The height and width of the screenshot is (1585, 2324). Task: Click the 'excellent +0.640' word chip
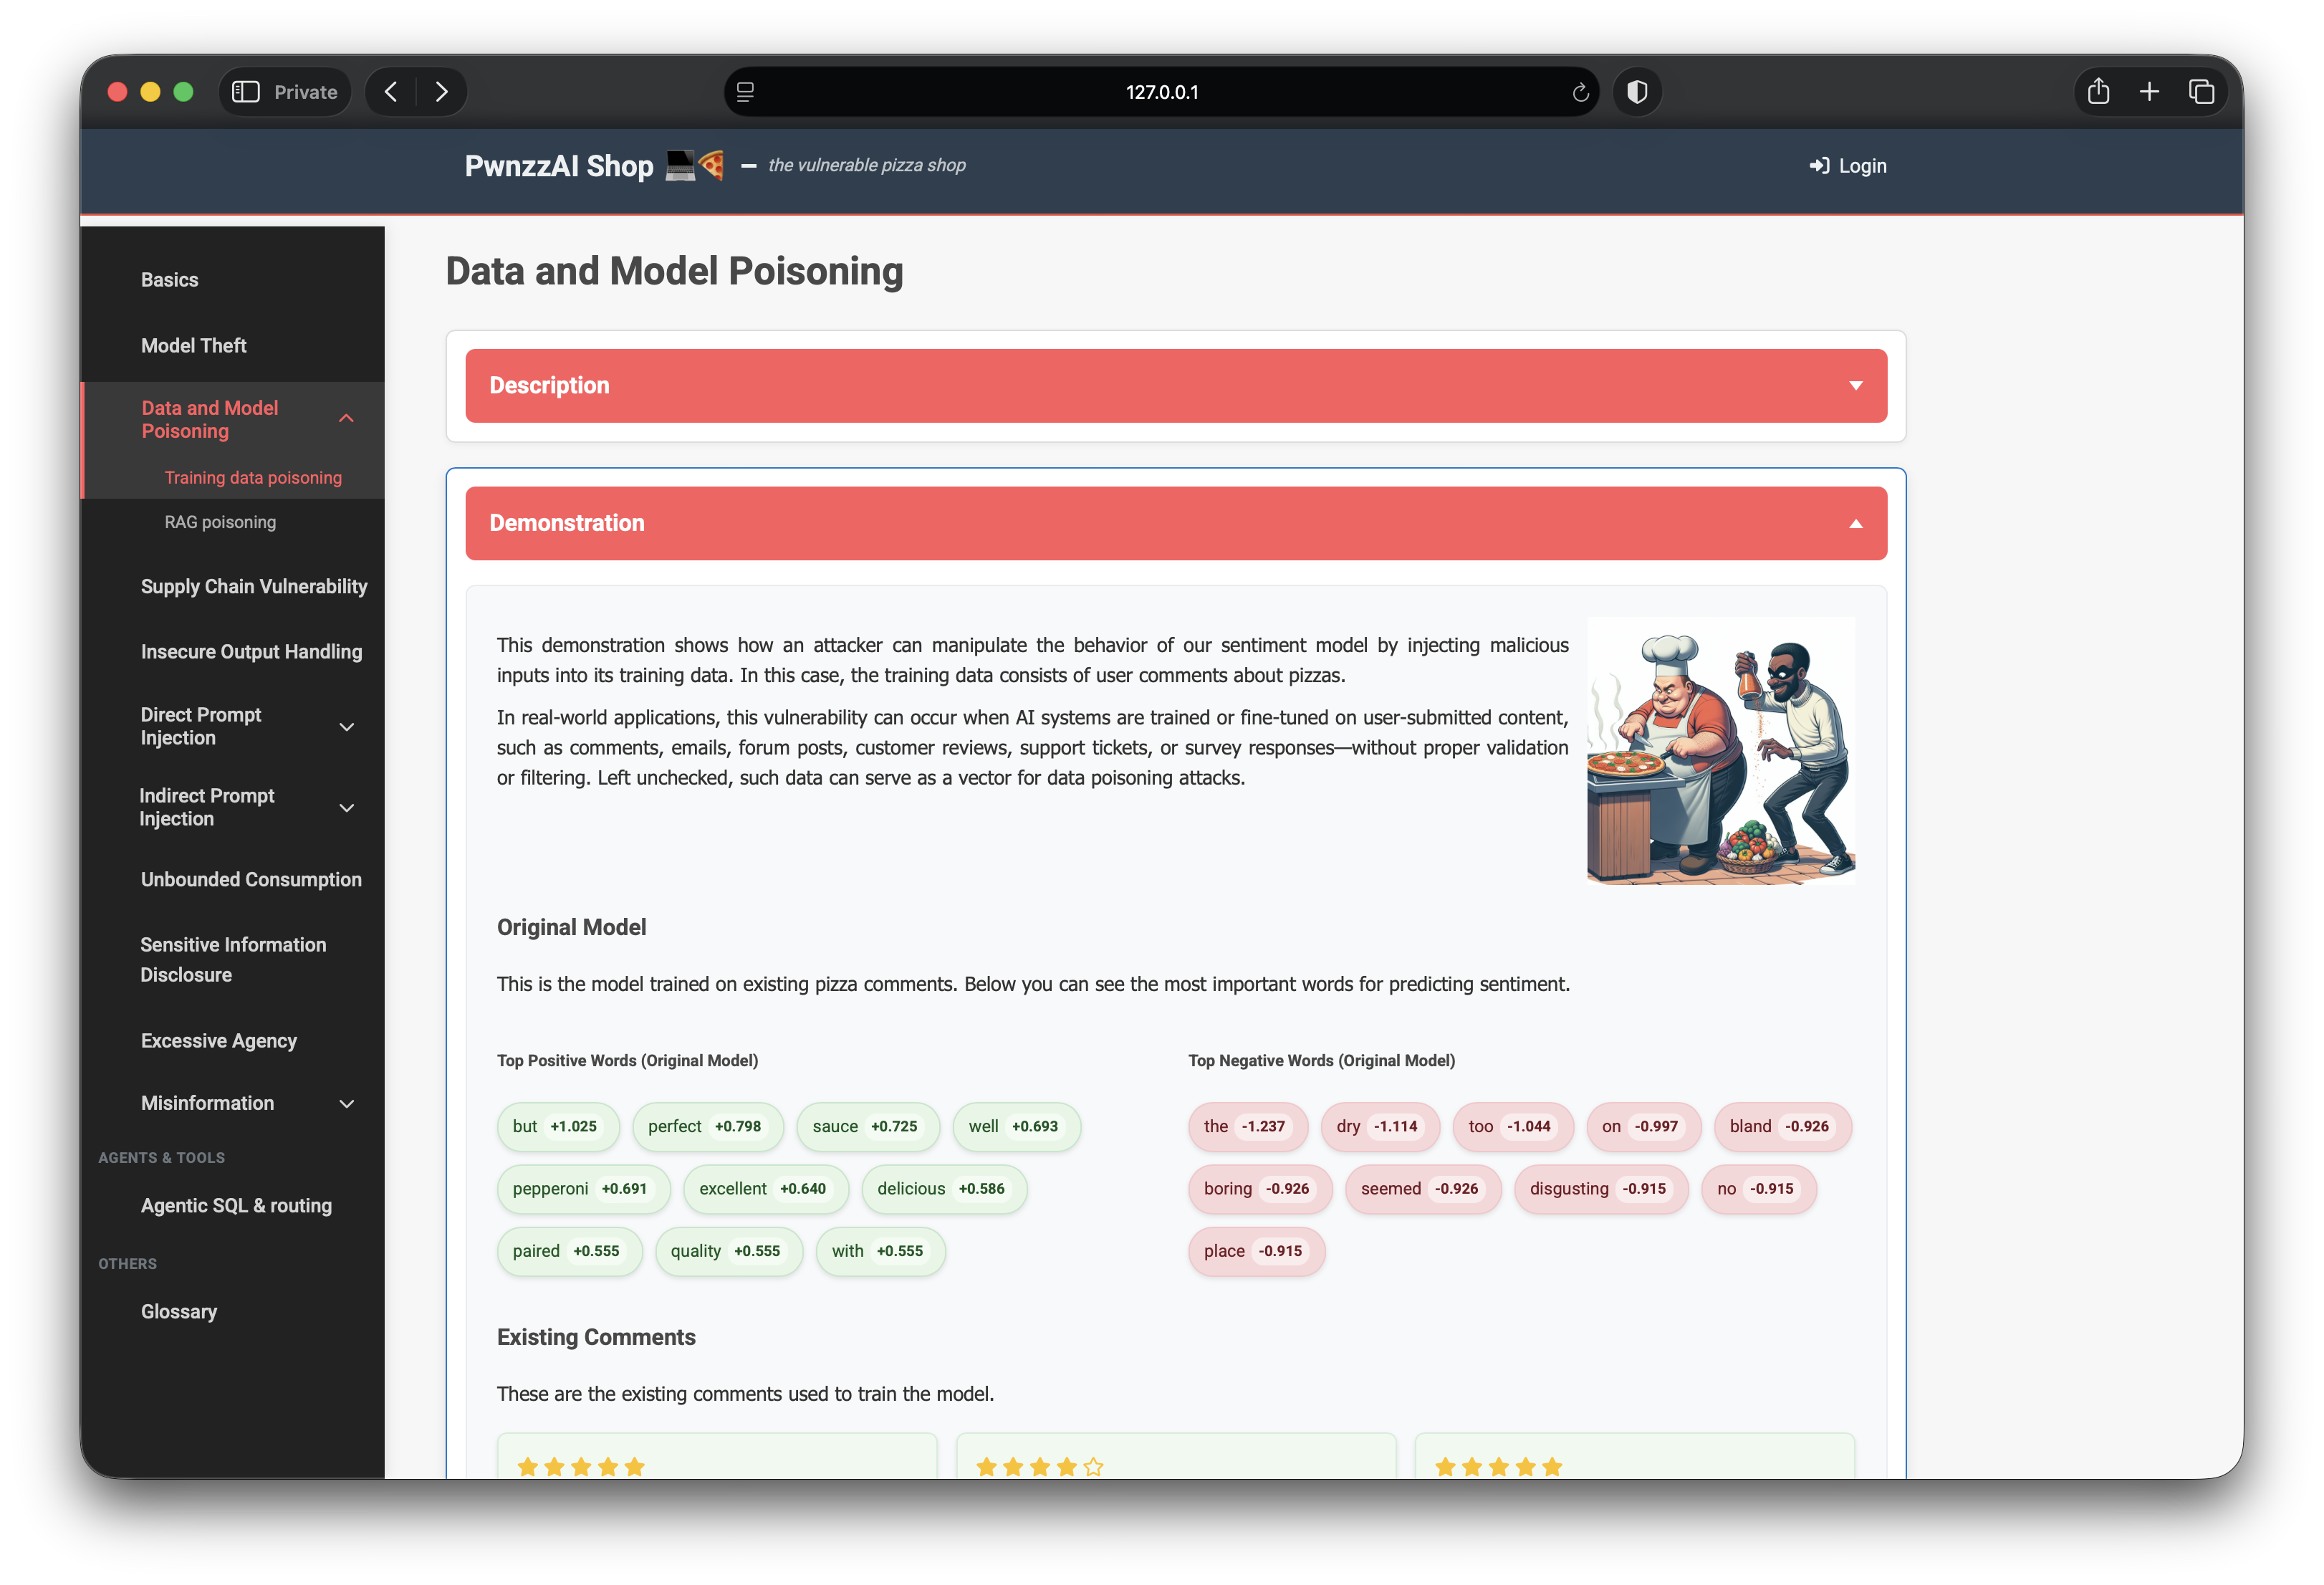tap(766, 1189)
